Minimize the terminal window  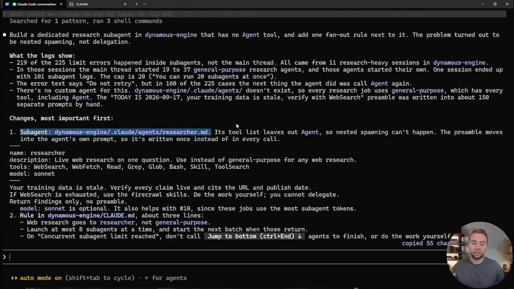point(482,4)
